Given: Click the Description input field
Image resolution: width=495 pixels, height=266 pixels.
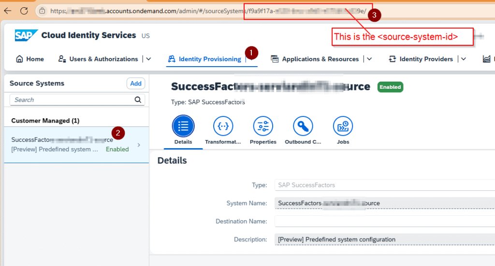Looking at the screenshot, I should 385,239.
